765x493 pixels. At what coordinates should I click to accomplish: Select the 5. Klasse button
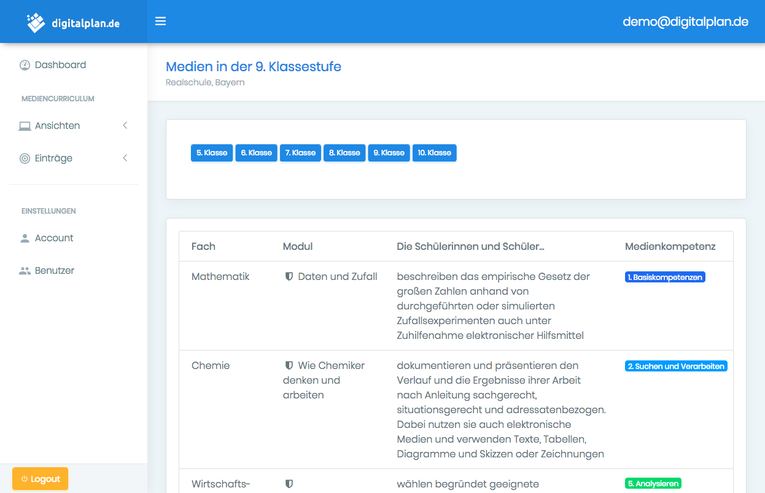click(212, 153)
